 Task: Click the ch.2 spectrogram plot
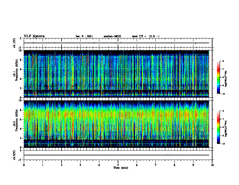tap(116, 124)
